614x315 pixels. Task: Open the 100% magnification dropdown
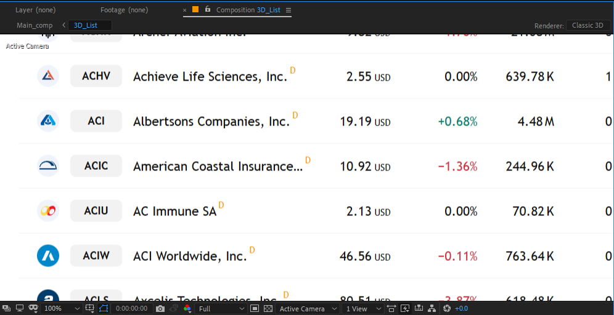tap(62, 308)
